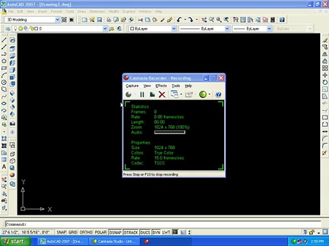Image resolution: width=329 pixels, height=246 pixels.
Task: Open Tools menu in Camtasia Recorder
Action: (176, 86)
